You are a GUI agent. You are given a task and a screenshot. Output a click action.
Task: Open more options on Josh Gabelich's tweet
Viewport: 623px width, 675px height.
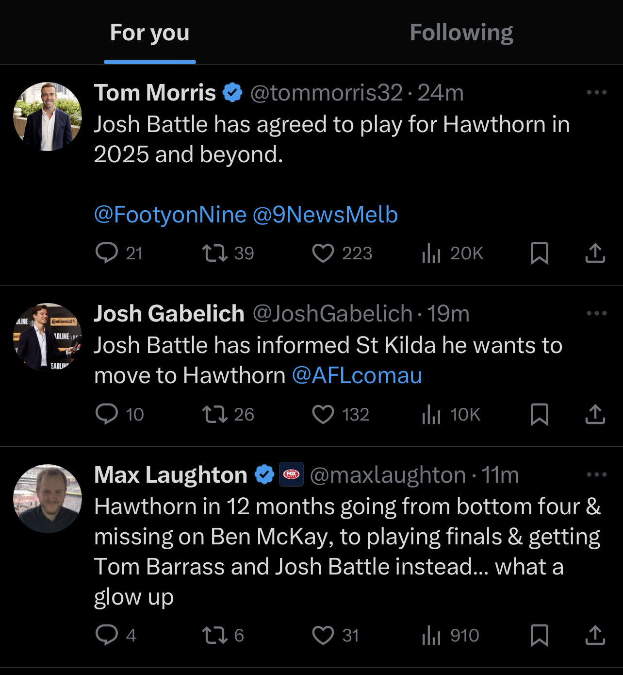[x=596, y=313]
